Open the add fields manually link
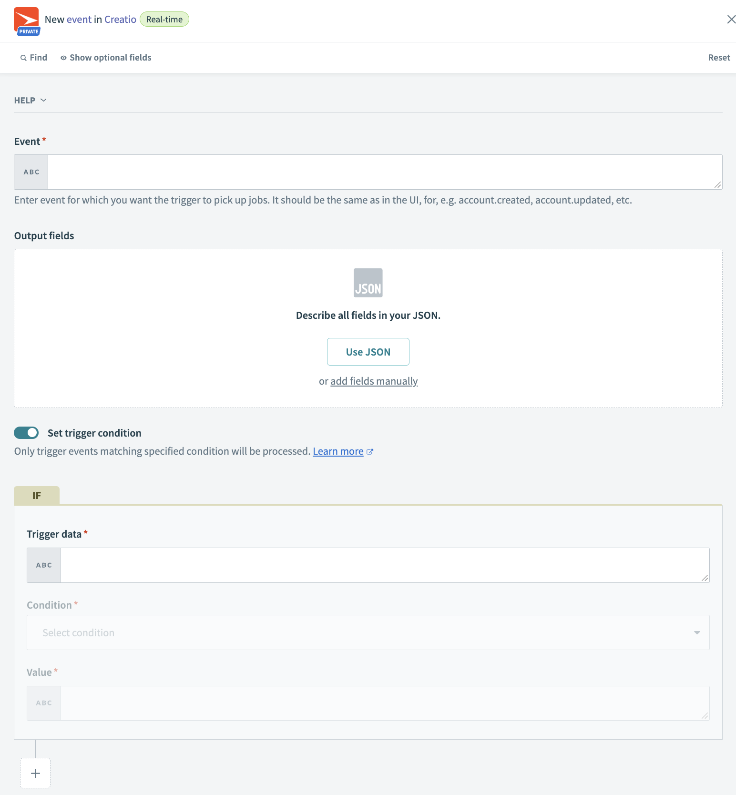The image size is (736, 795). [x=374, y=381]
